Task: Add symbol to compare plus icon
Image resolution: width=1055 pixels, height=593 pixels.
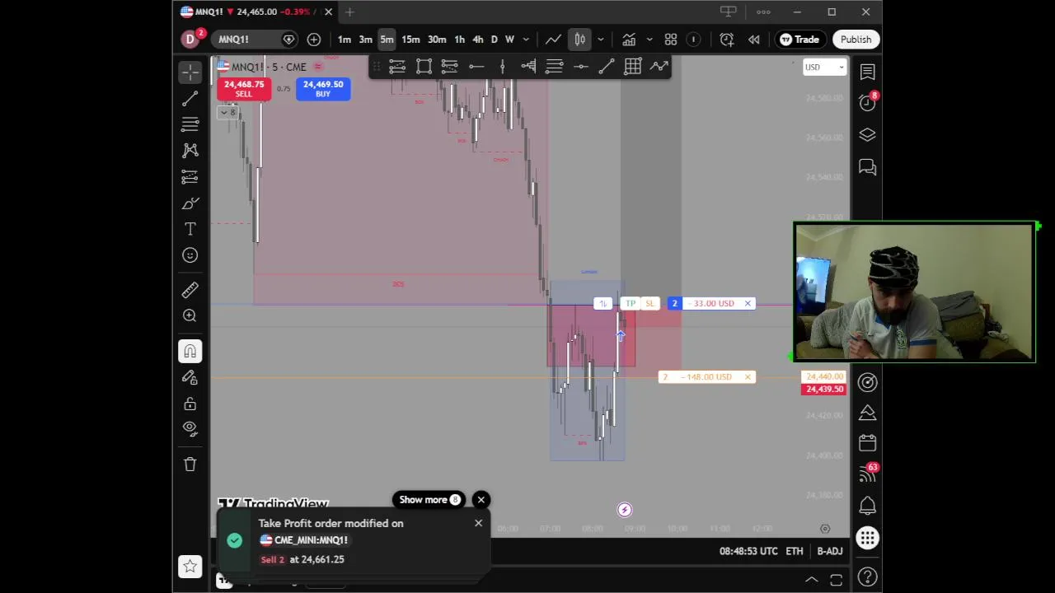Action: click(x=314, y=40)
